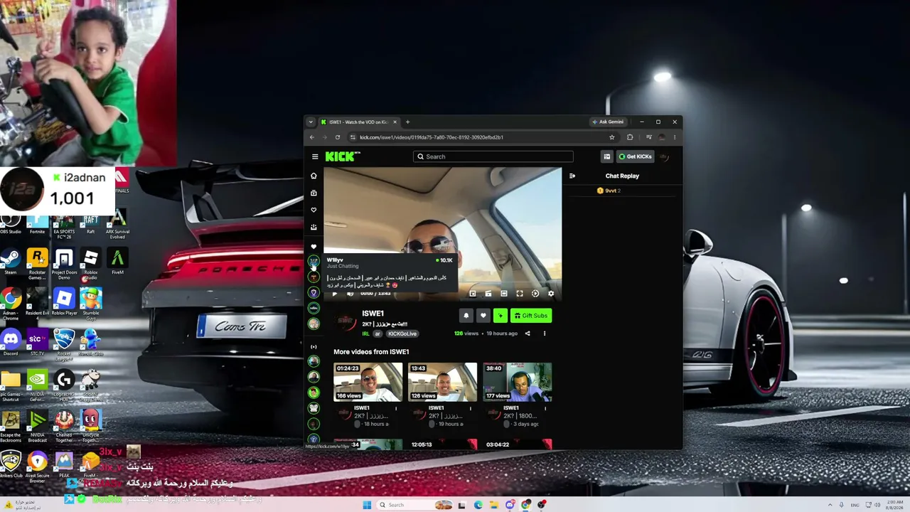Play the ISWE1 video

click(x=335, y=294)
